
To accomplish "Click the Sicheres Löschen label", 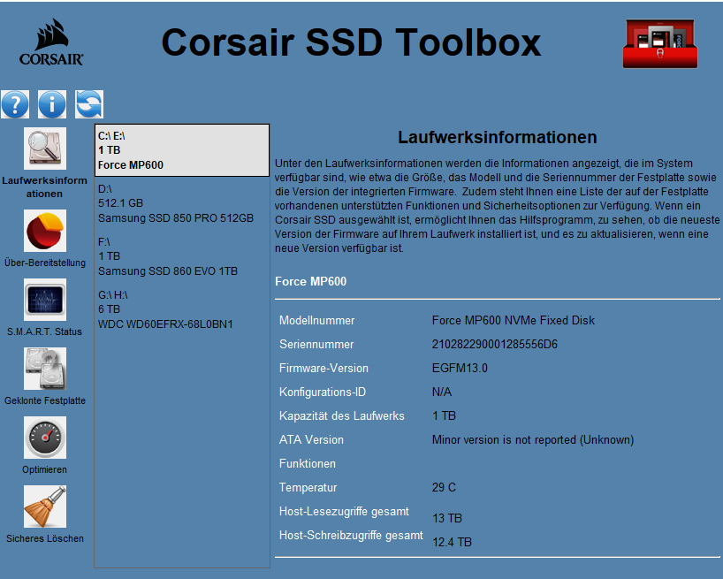I will pyautogui.click(x=45, y=538).
